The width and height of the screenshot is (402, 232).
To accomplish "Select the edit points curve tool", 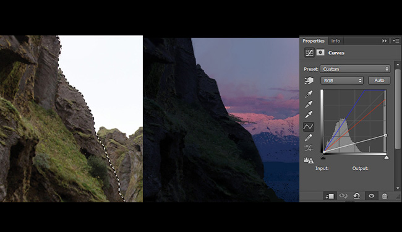I will point(309,127).
